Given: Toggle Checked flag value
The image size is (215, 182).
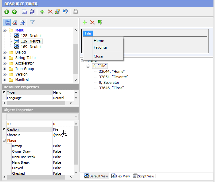Looking at the screenshot, I should tap(63, 173).
